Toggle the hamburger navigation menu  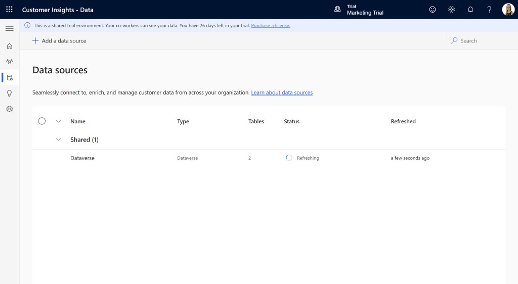9,29
